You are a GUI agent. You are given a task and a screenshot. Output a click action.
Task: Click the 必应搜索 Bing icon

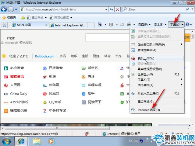[6, 68]
